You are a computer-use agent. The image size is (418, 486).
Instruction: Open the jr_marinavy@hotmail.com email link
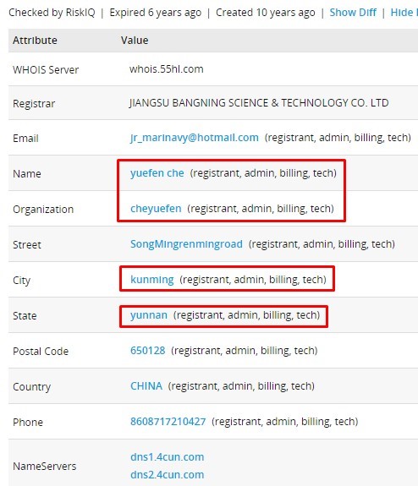click(195, 138)
